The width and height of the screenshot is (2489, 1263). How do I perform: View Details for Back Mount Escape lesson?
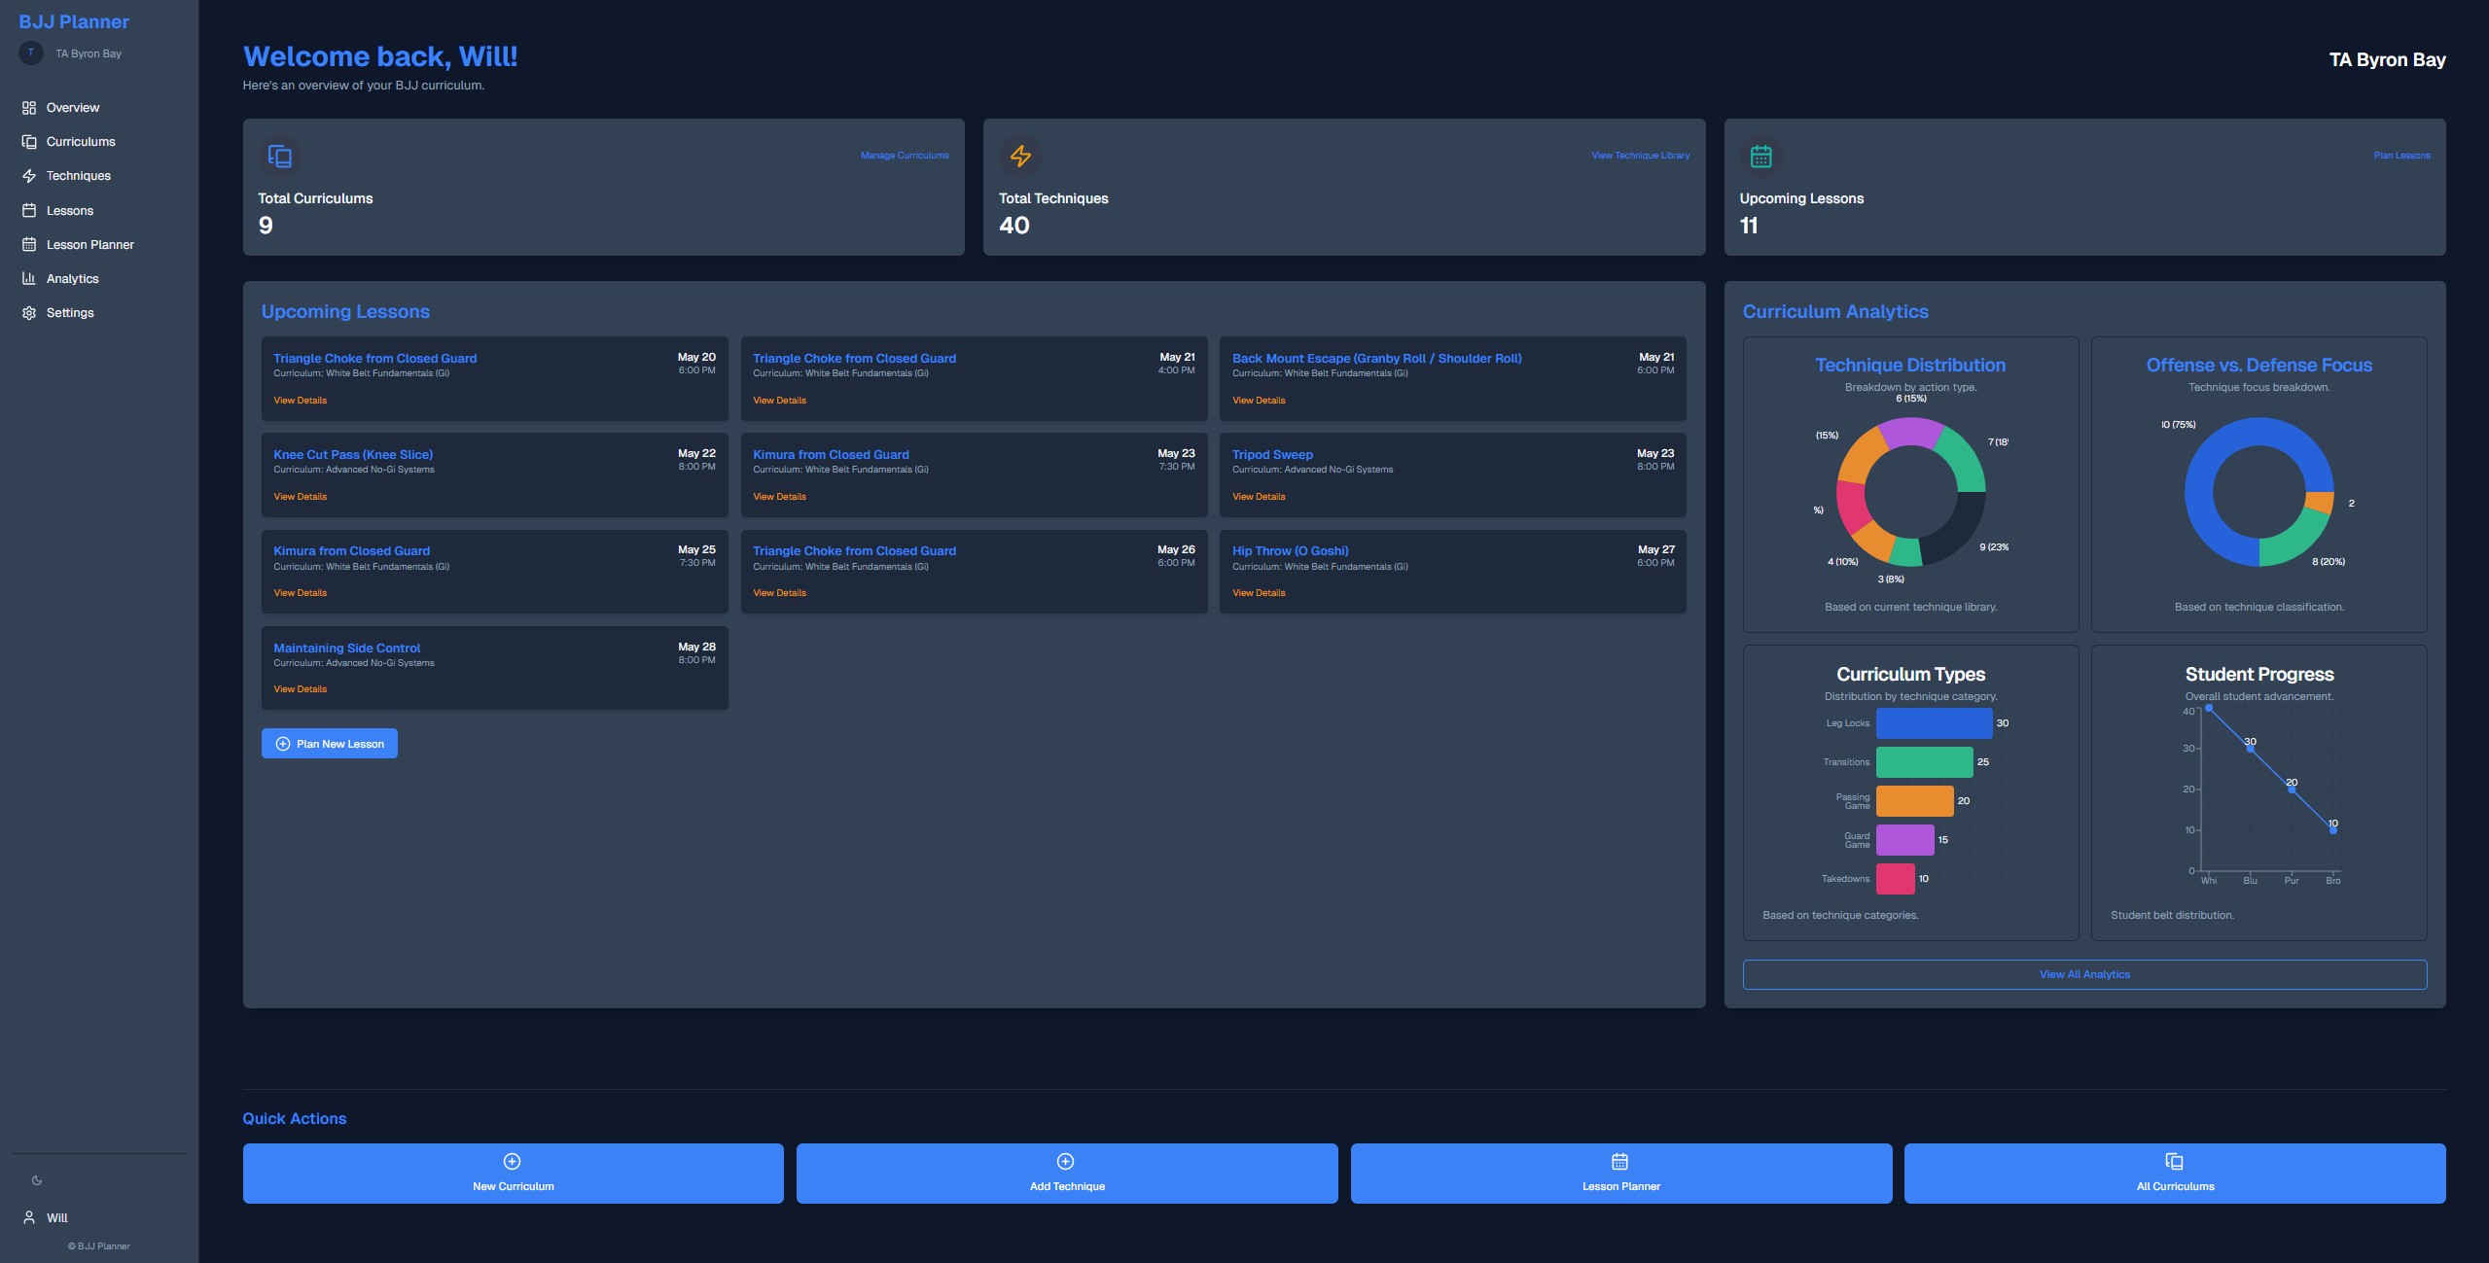1259,401
